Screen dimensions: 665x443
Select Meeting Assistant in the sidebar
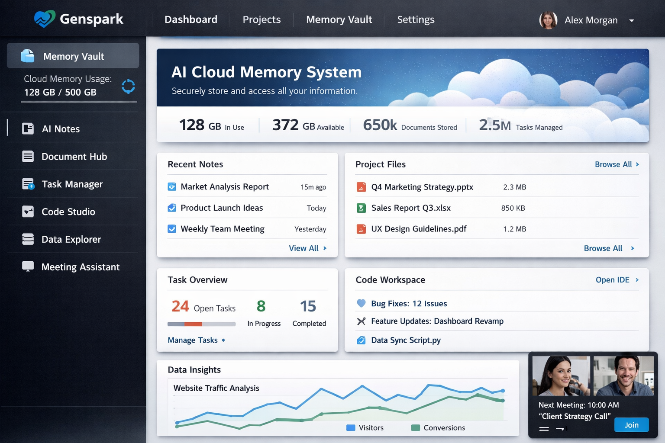(73, 267)
